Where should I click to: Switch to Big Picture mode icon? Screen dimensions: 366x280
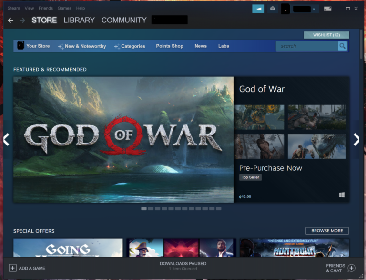(327, 9)
